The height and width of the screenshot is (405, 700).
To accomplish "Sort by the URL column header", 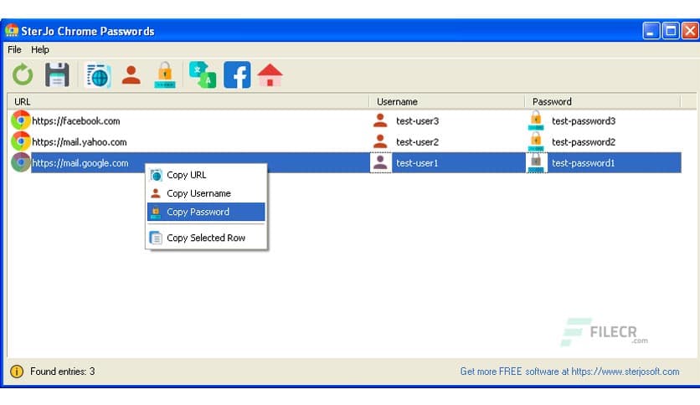I will point(188,102).
